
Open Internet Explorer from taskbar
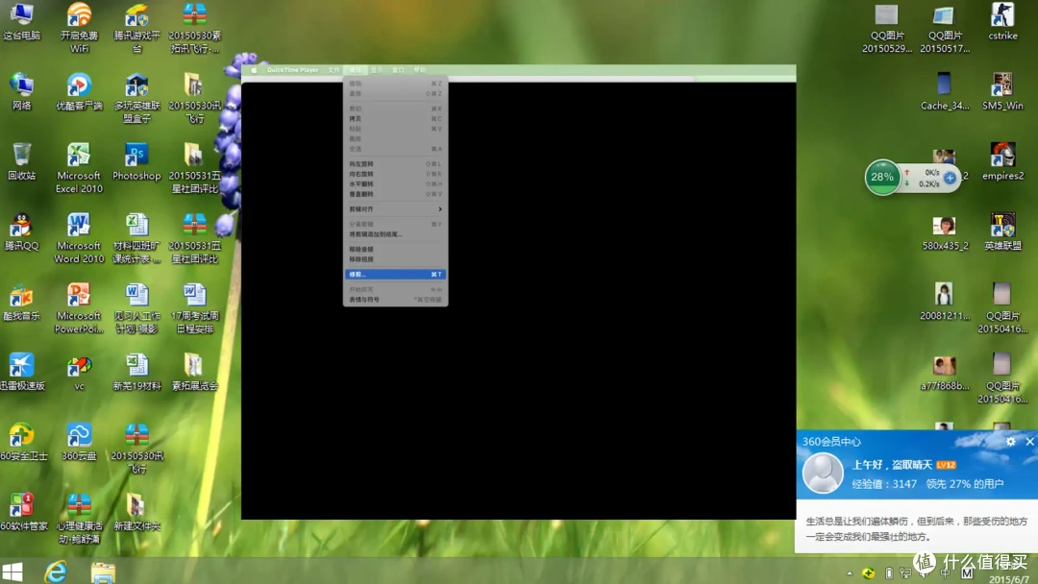[56, 572]
